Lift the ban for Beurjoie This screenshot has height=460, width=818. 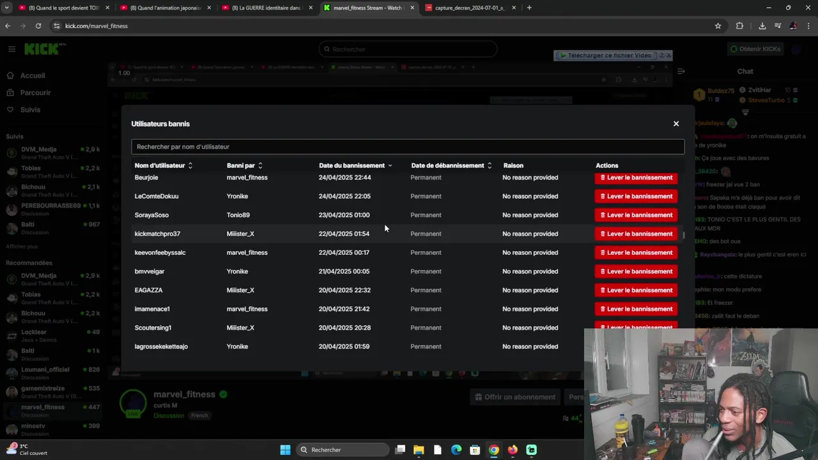[636, 178]
